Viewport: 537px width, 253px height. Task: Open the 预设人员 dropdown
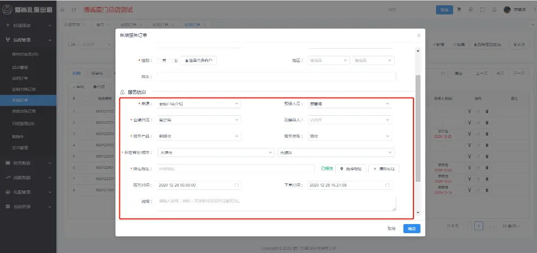coord(350,103)
